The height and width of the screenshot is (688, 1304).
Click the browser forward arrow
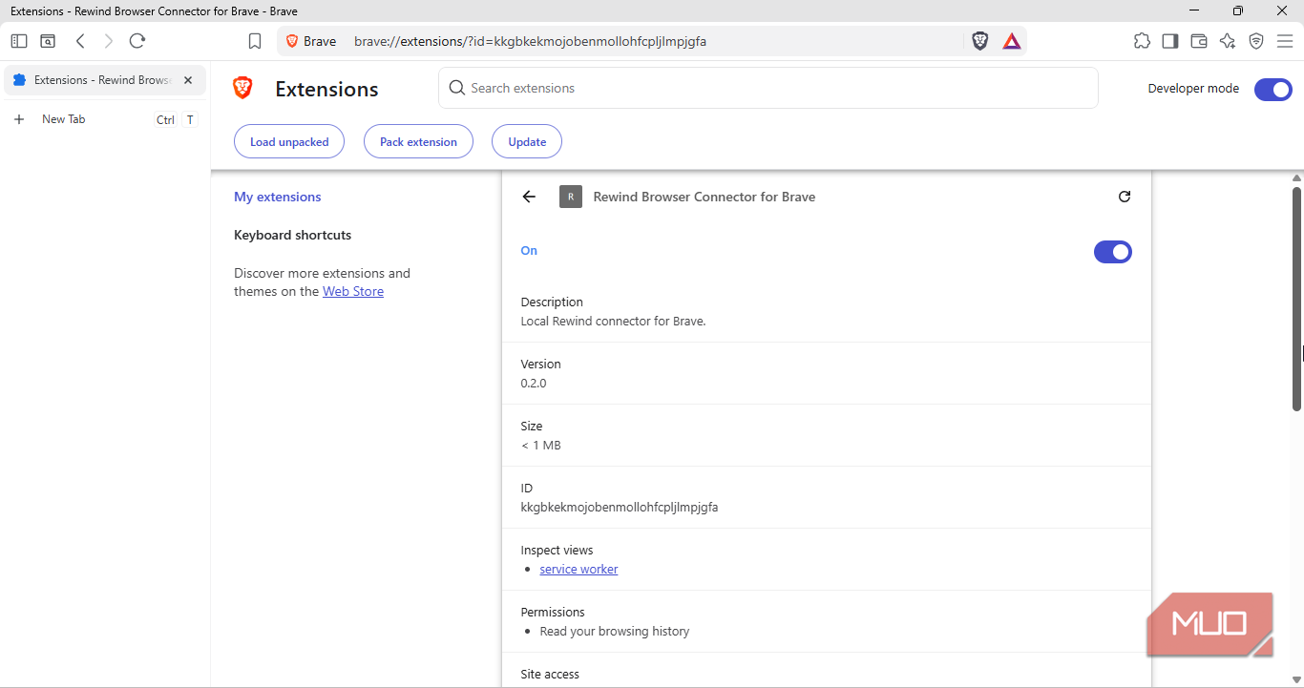(108, 41)
